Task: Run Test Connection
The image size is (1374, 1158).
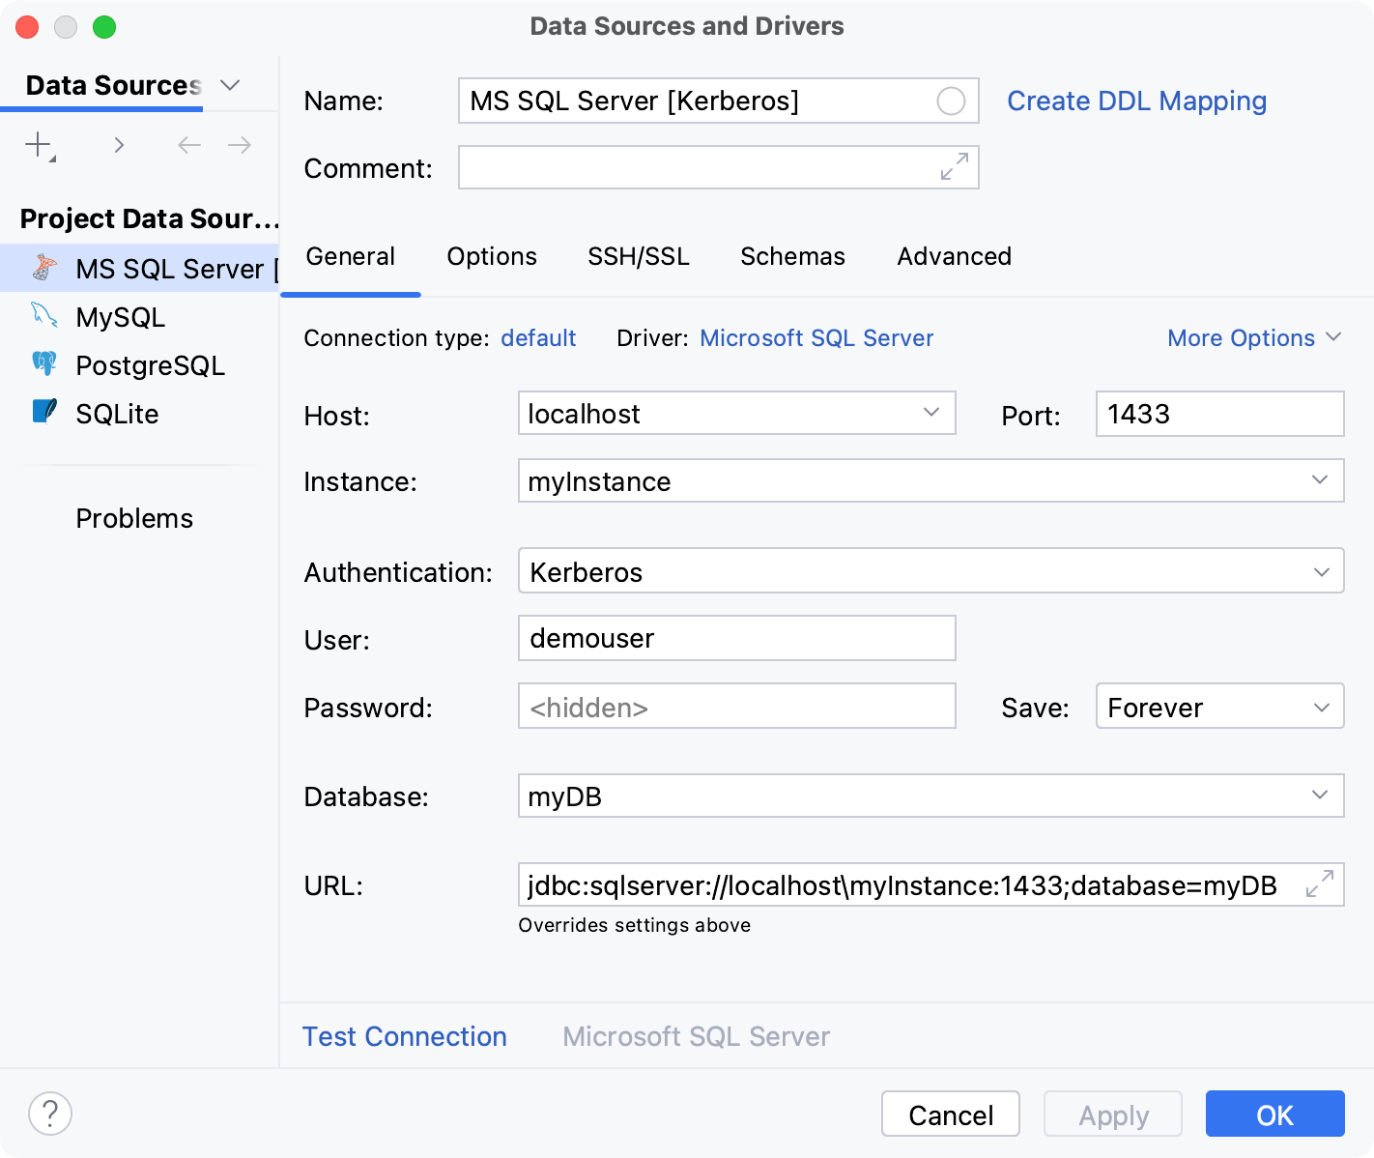Action: click(405, 1036)
